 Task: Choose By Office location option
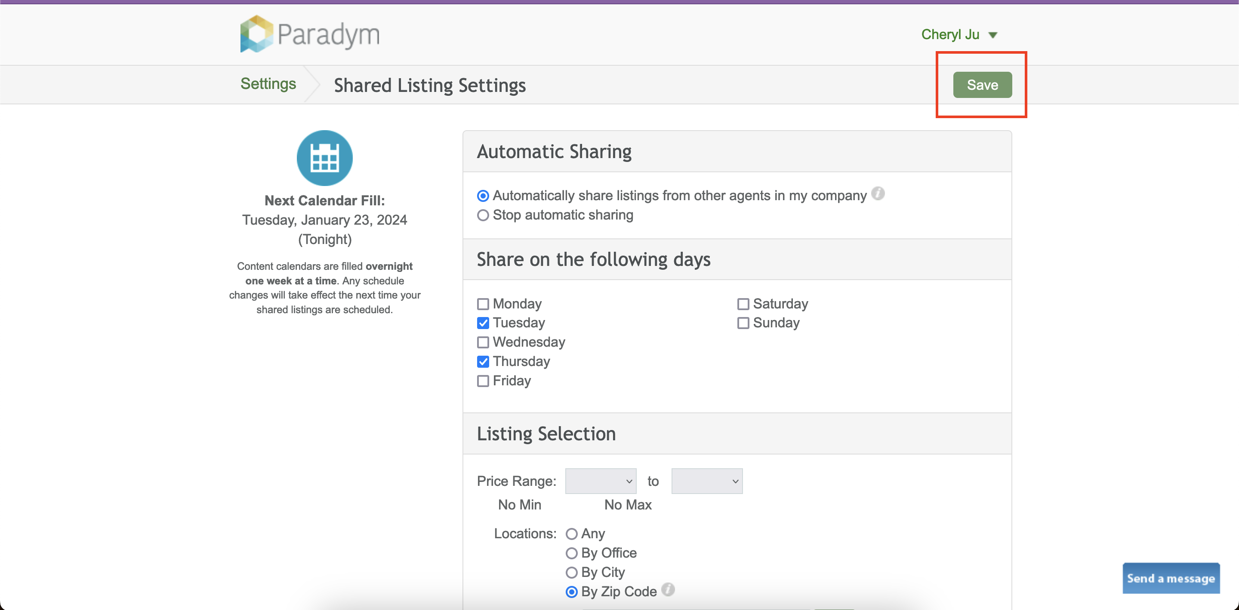coord(571,553)
